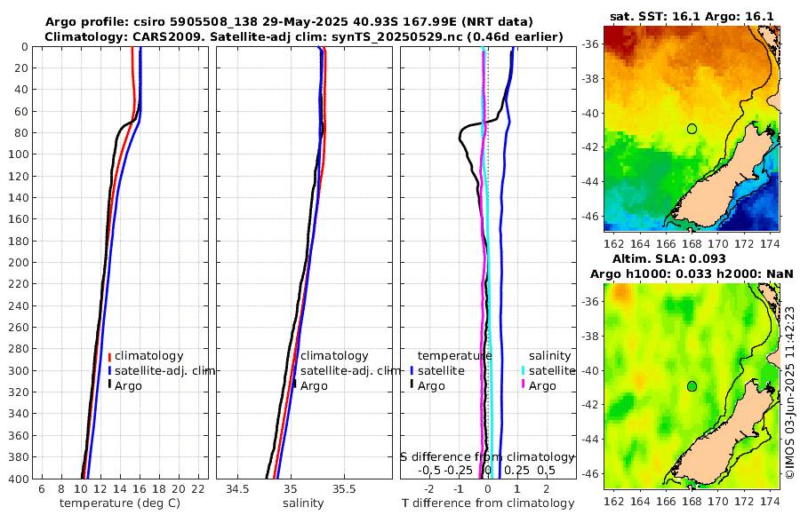Click the 'S difference from climatology' label
Screen dimensions: 800x515
pyautogui.click(x=488, y=457)
